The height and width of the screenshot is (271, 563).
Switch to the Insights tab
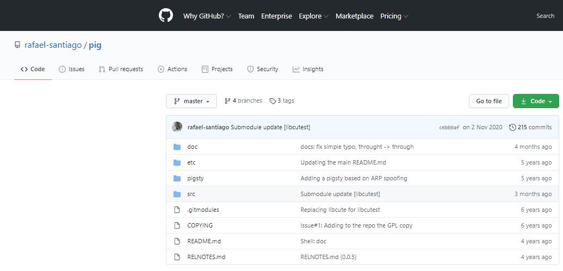308,69
